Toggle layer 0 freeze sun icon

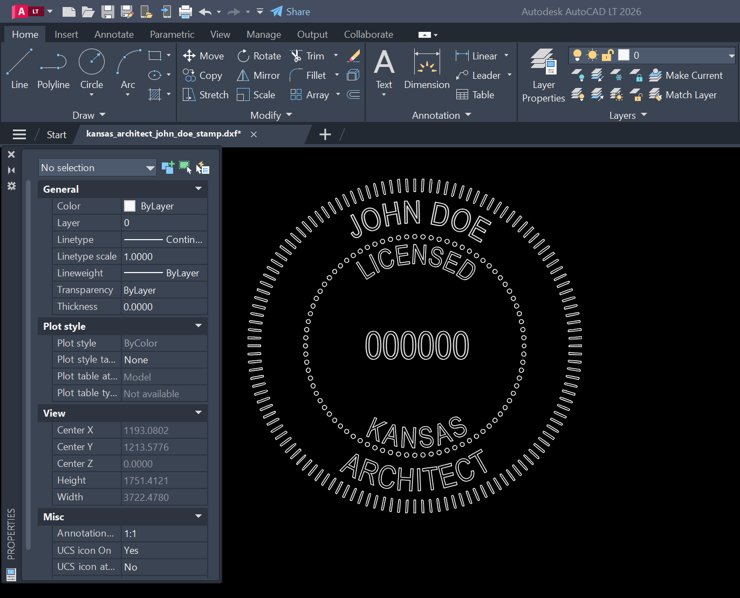[592, 55]
